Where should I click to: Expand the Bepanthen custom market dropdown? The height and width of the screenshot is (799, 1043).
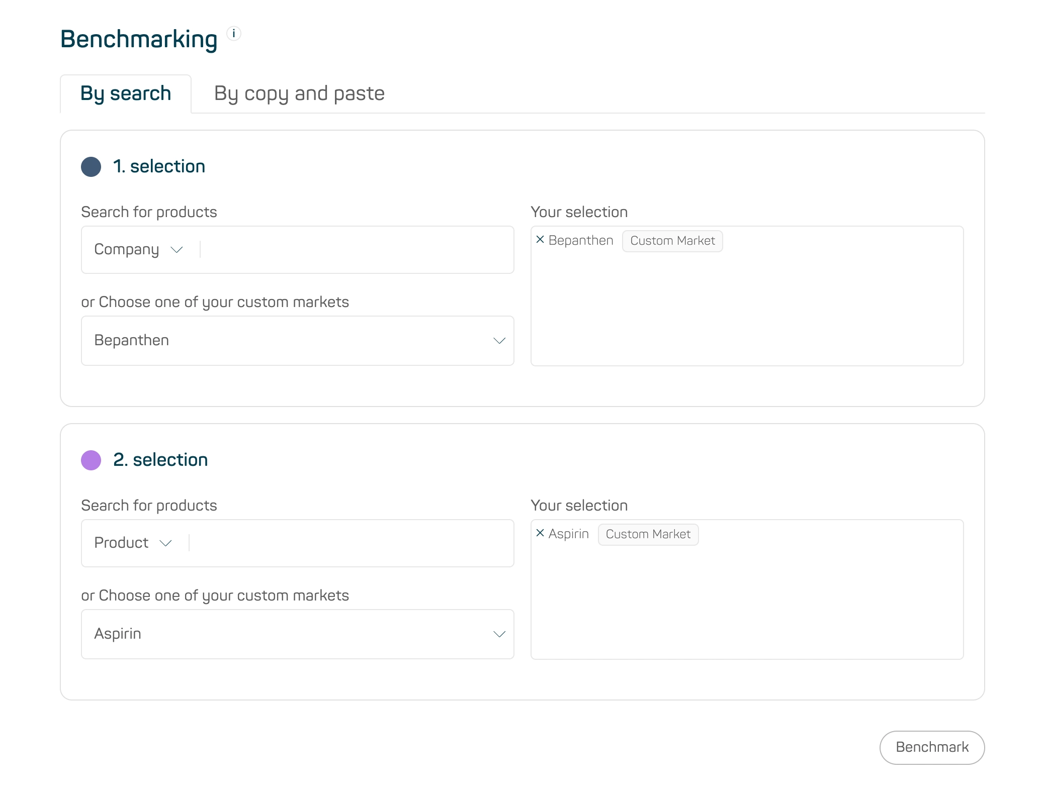pyautogui.click(x=298, y=341)
